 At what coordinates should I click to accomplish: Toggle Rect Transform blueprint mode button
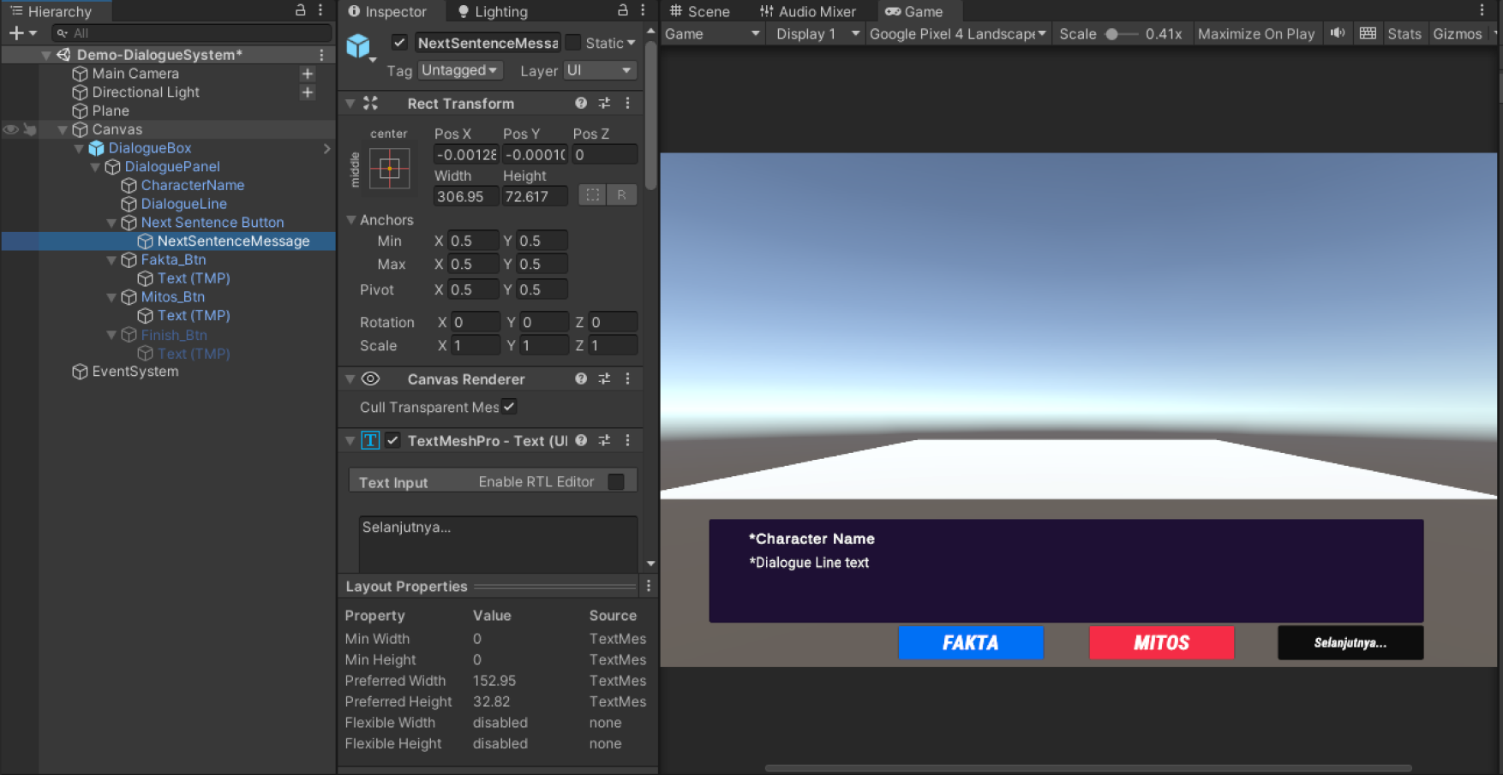[x=592, y=195]
